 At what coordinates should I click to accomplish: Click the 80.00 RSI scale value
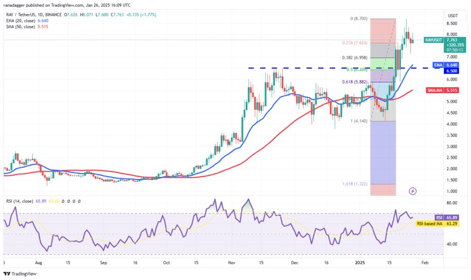tap(452, 203)
